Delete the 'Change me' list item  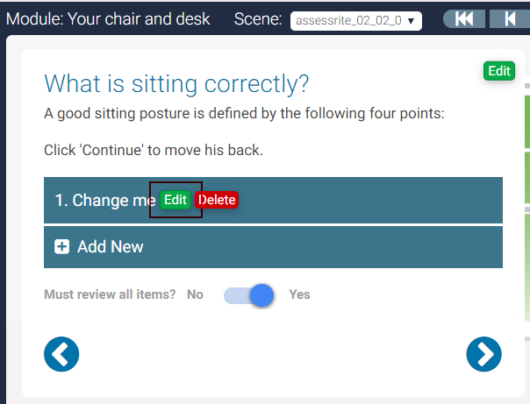pyautogui.click(x=217, y=200)
